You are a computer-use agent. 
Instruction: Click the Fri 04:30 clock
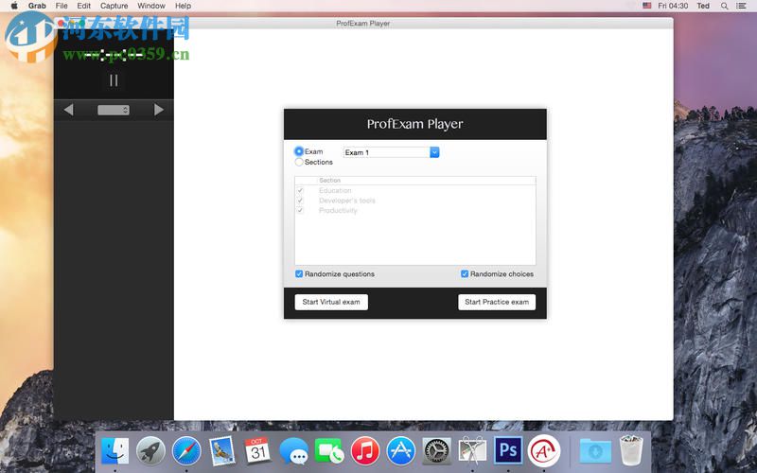673,6
